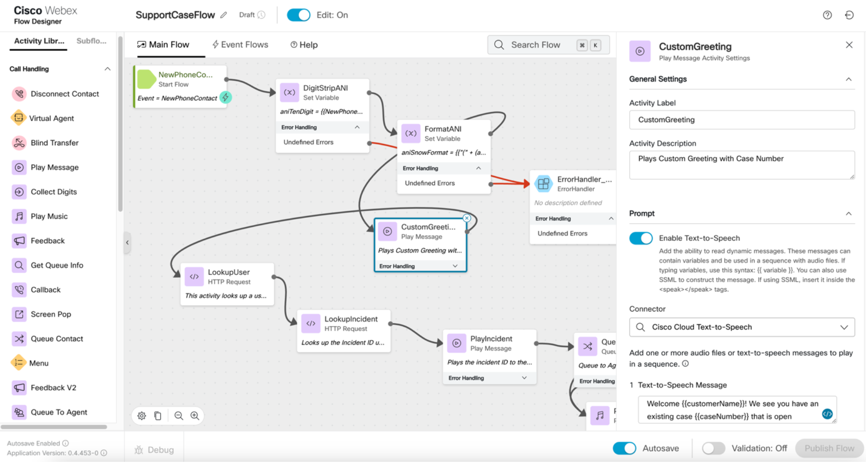Select the LookupUser HTTP Request node
This screenshot has width=866, height=462.
pyautogui.click(x=227, y=284)
